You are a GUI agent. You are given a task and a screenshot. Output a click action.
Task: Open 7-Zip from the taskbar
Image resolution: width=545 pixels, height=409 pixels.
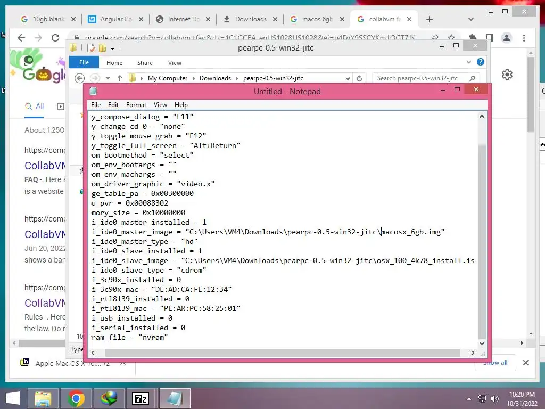141,398
